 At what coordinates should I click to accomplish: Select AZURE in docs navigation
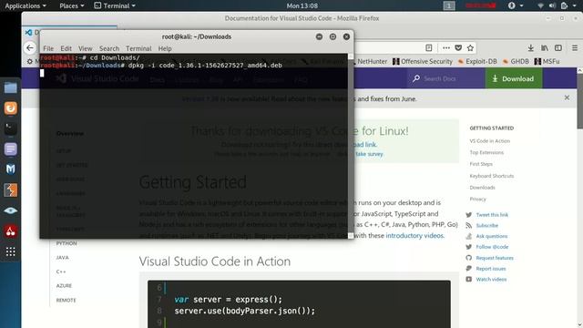64,285
